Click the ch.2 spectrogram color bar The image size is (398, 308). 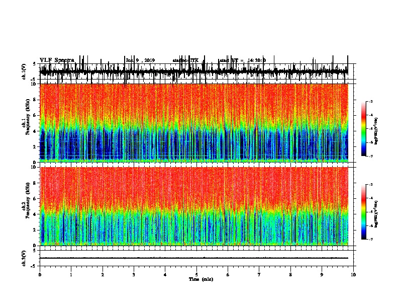(x=364, y=212)
